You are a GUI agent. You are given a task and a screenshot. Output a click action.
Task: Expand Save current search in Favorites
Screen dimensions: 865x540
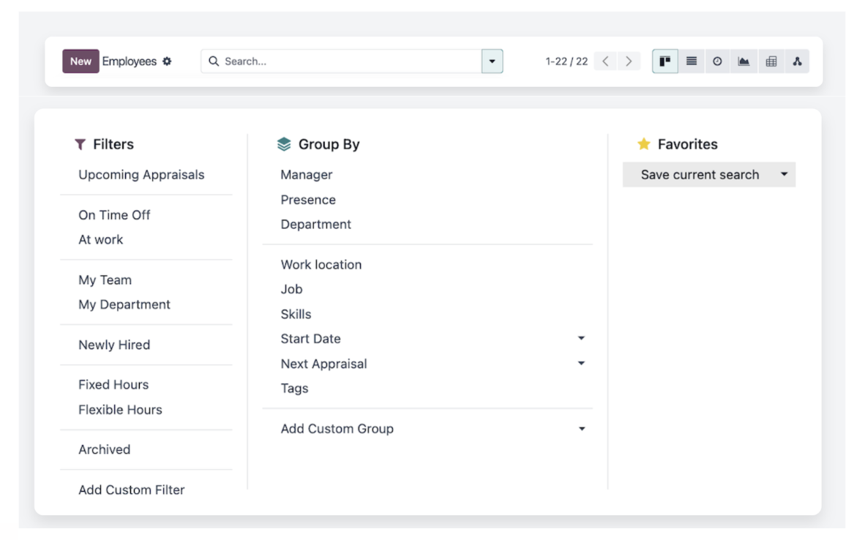click(784, 175)
